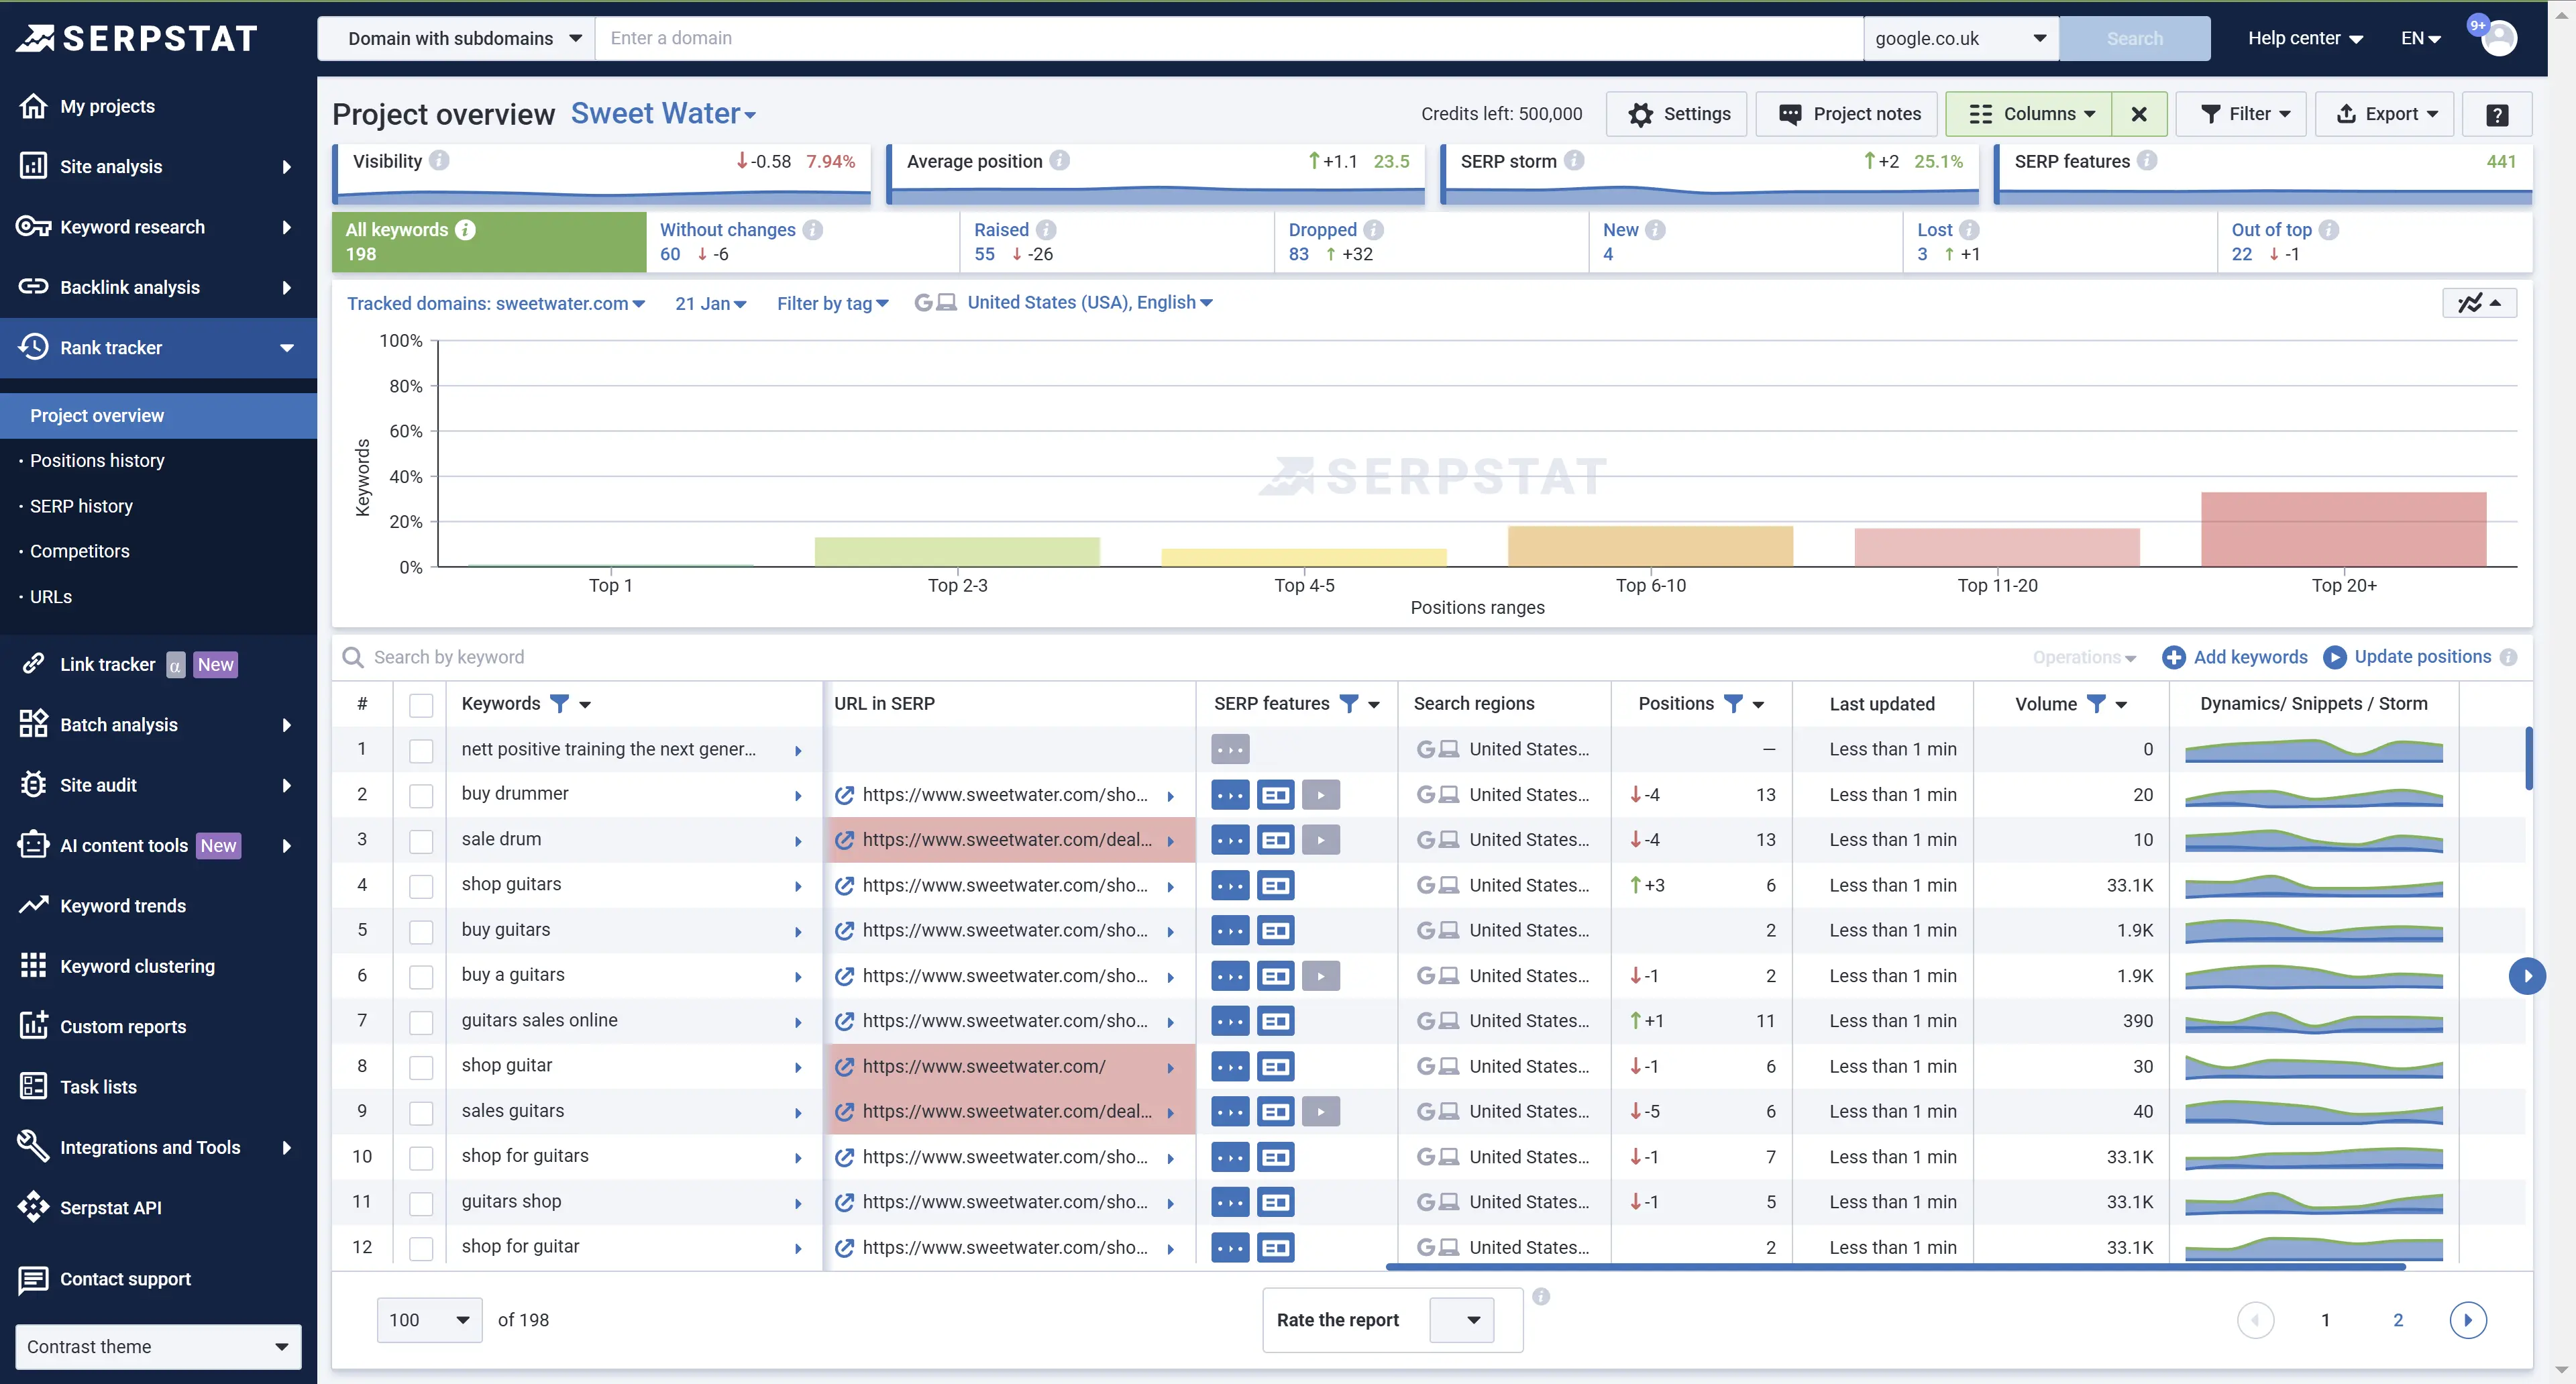Click the video feature icon for sale drum
This screenshot has width=2576, height=1384.
pos(1321,840)
